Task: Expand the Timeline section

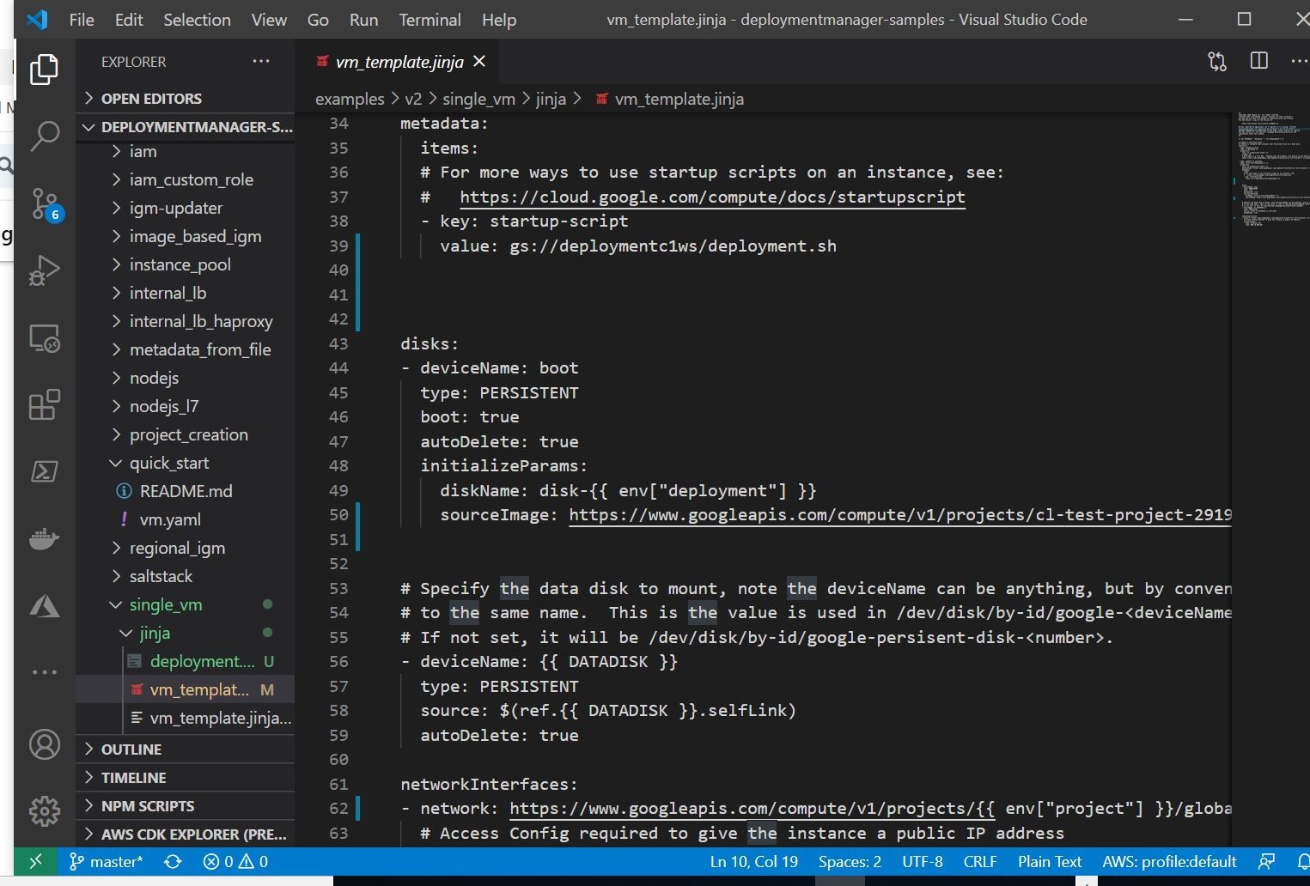Action: tap(186, 777)
